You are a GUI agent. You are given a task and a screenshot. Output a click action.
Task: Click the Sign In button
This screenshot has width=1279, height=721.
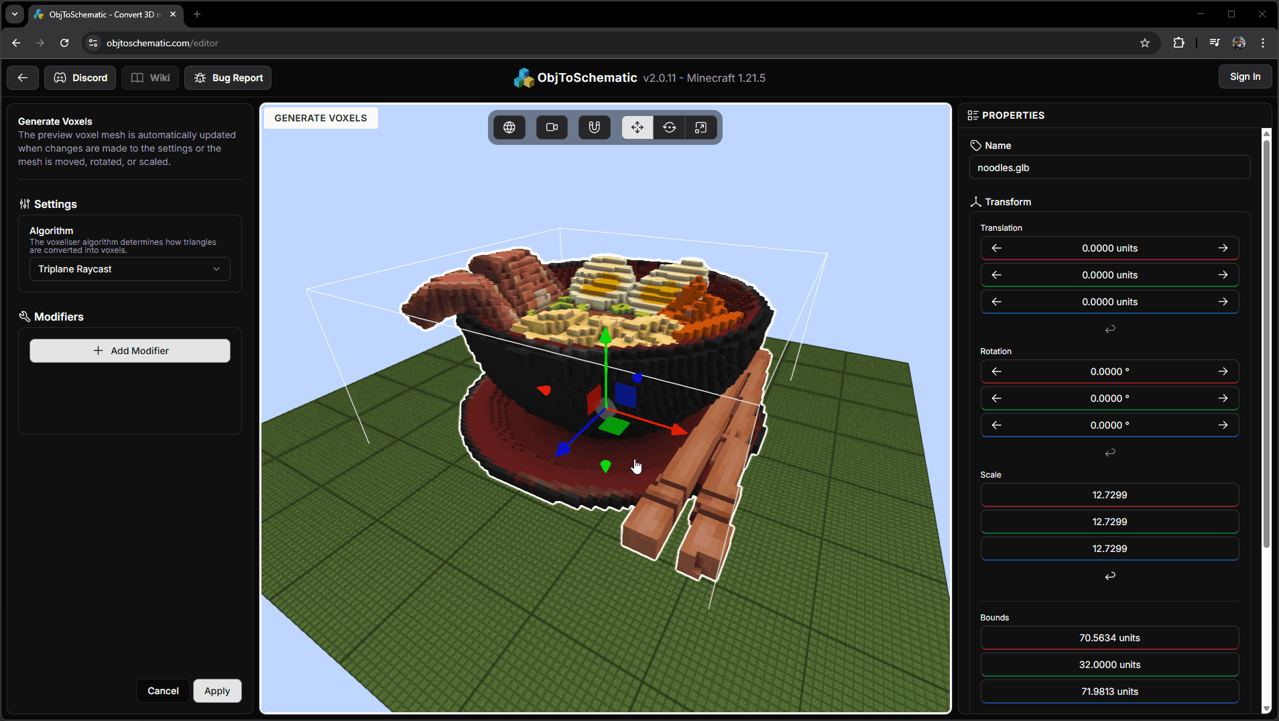(1245, 76)
